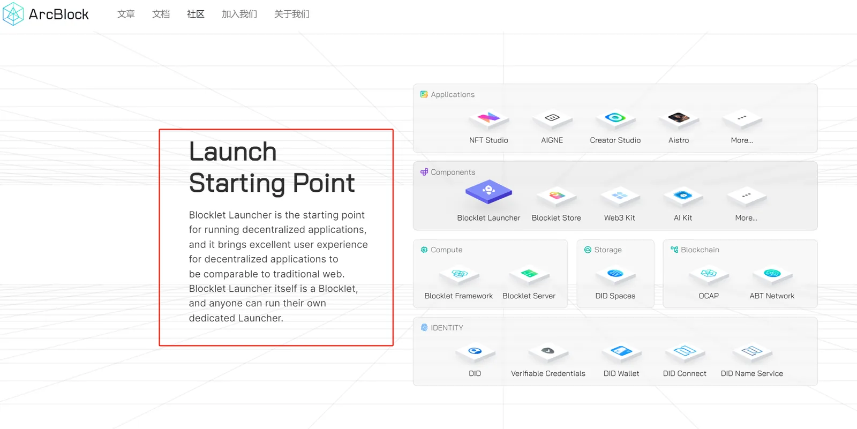Viewport: 857px width, 429px height.
Task: Open the NFT Studio app icon
Action: tap(488, 118)
